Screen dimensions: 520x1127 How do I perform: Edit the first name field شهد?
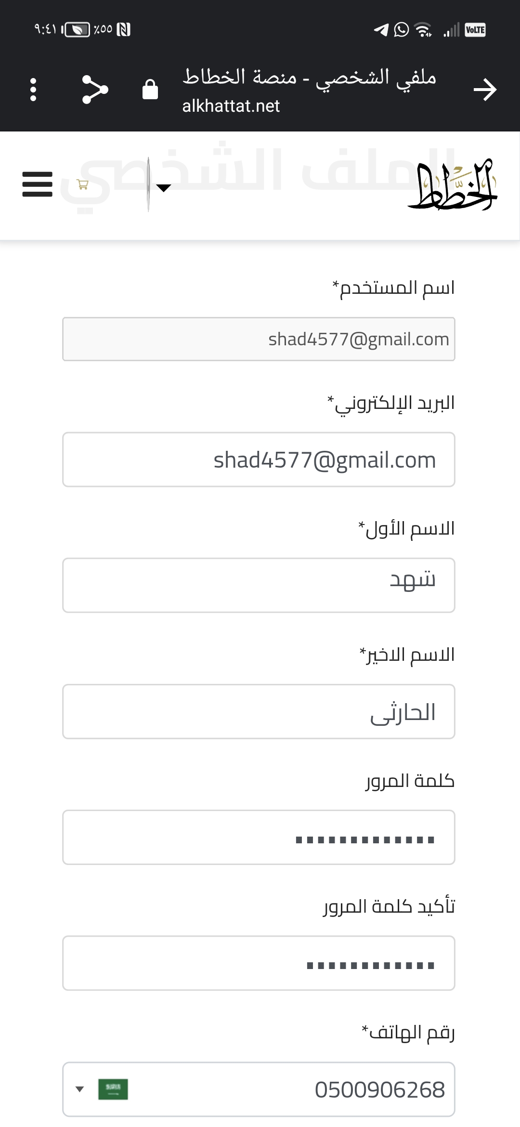tap(259, 585)
